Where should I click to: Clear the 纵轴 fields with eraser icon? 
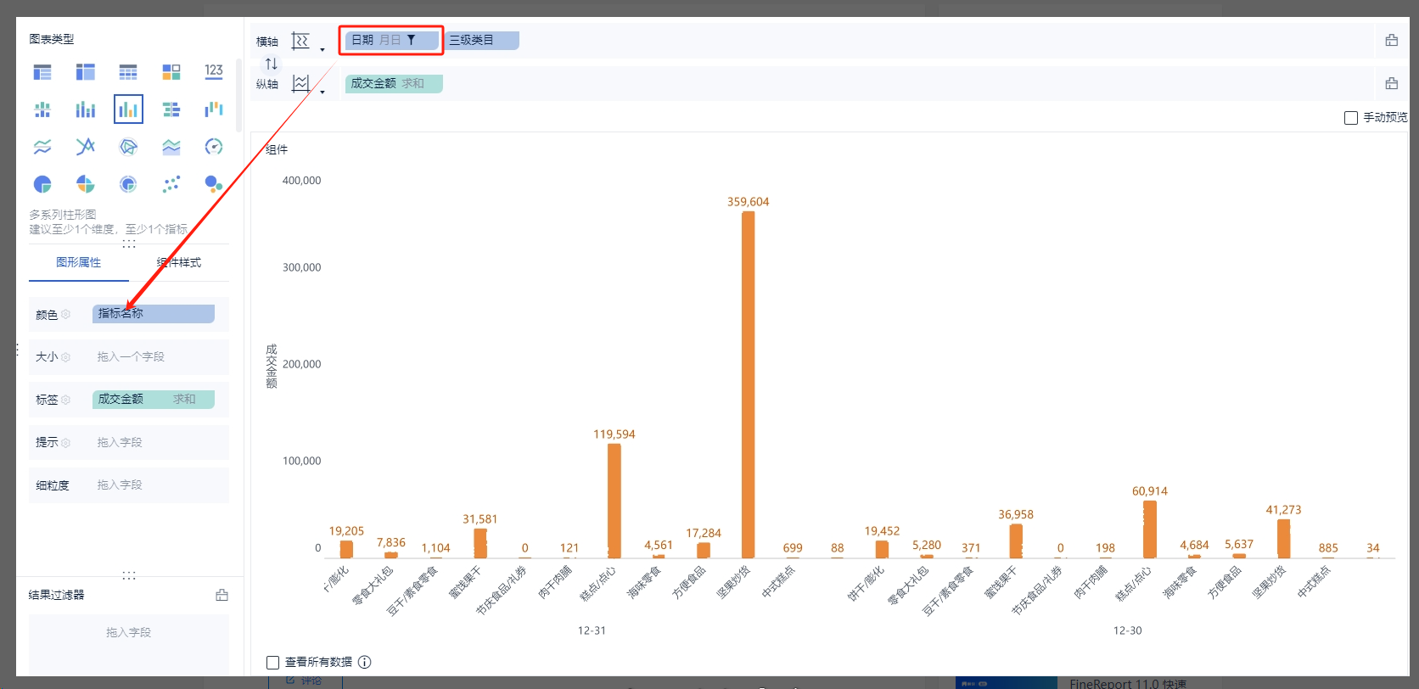pyautogui.click(x=1391, y=83)
